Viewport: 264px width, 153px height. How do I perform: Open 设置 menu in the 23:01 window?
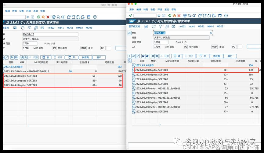[x=21, y=11]
